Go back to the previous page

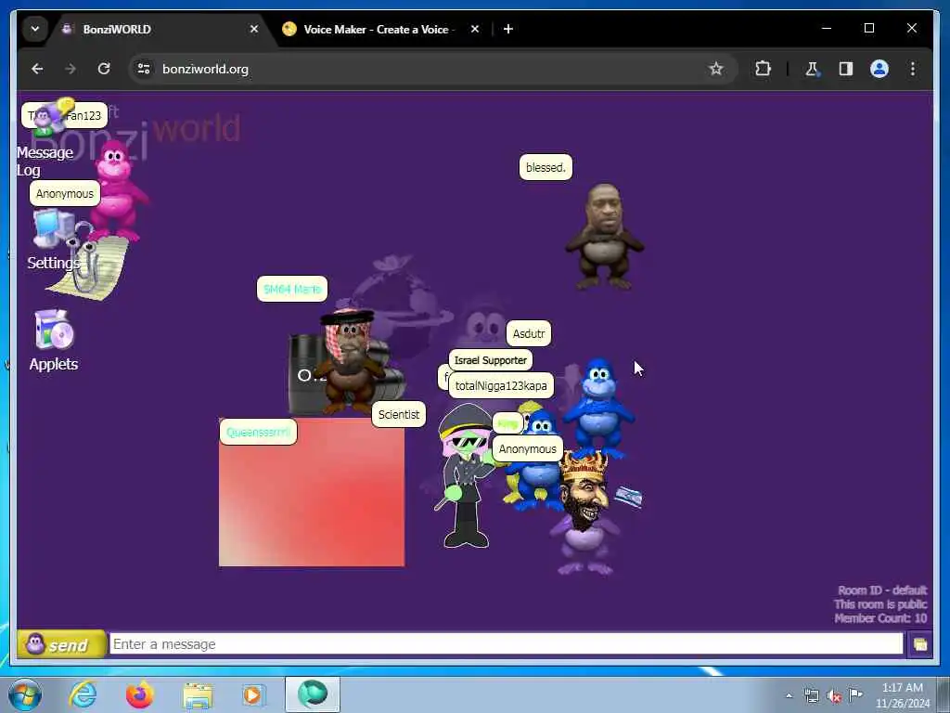pyautogui.click(x=37, y=69)
